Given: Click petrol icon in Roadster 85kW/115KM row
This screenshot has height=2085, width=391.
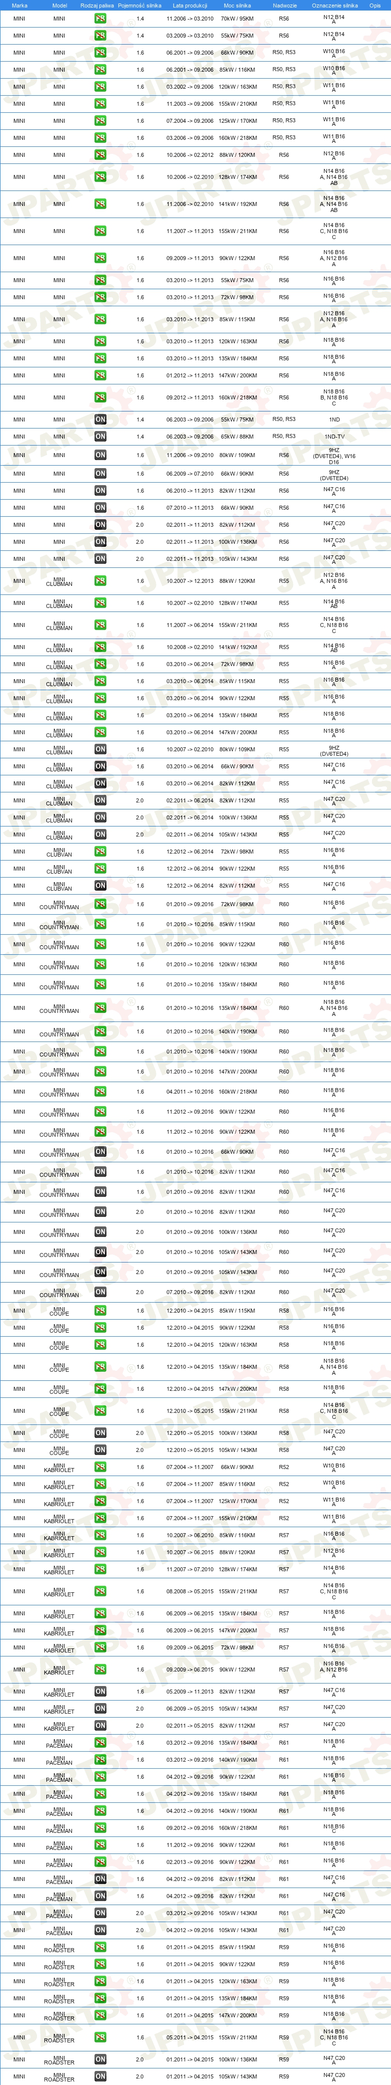Looking at the screenshot, I should 100,1947.
